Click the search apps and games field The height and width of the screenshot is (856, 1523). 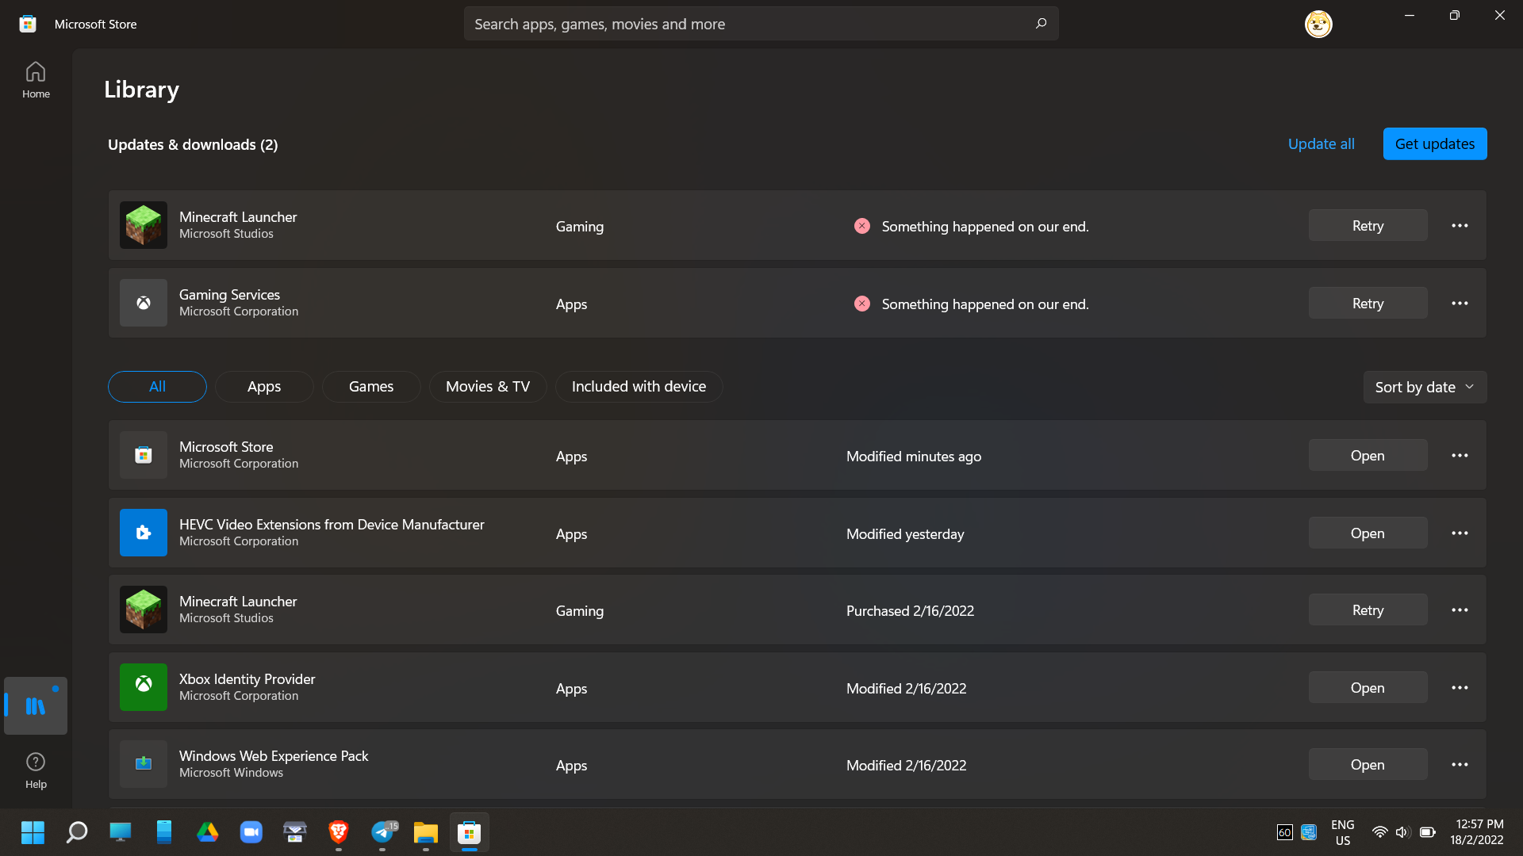click(x=761, y=24)
